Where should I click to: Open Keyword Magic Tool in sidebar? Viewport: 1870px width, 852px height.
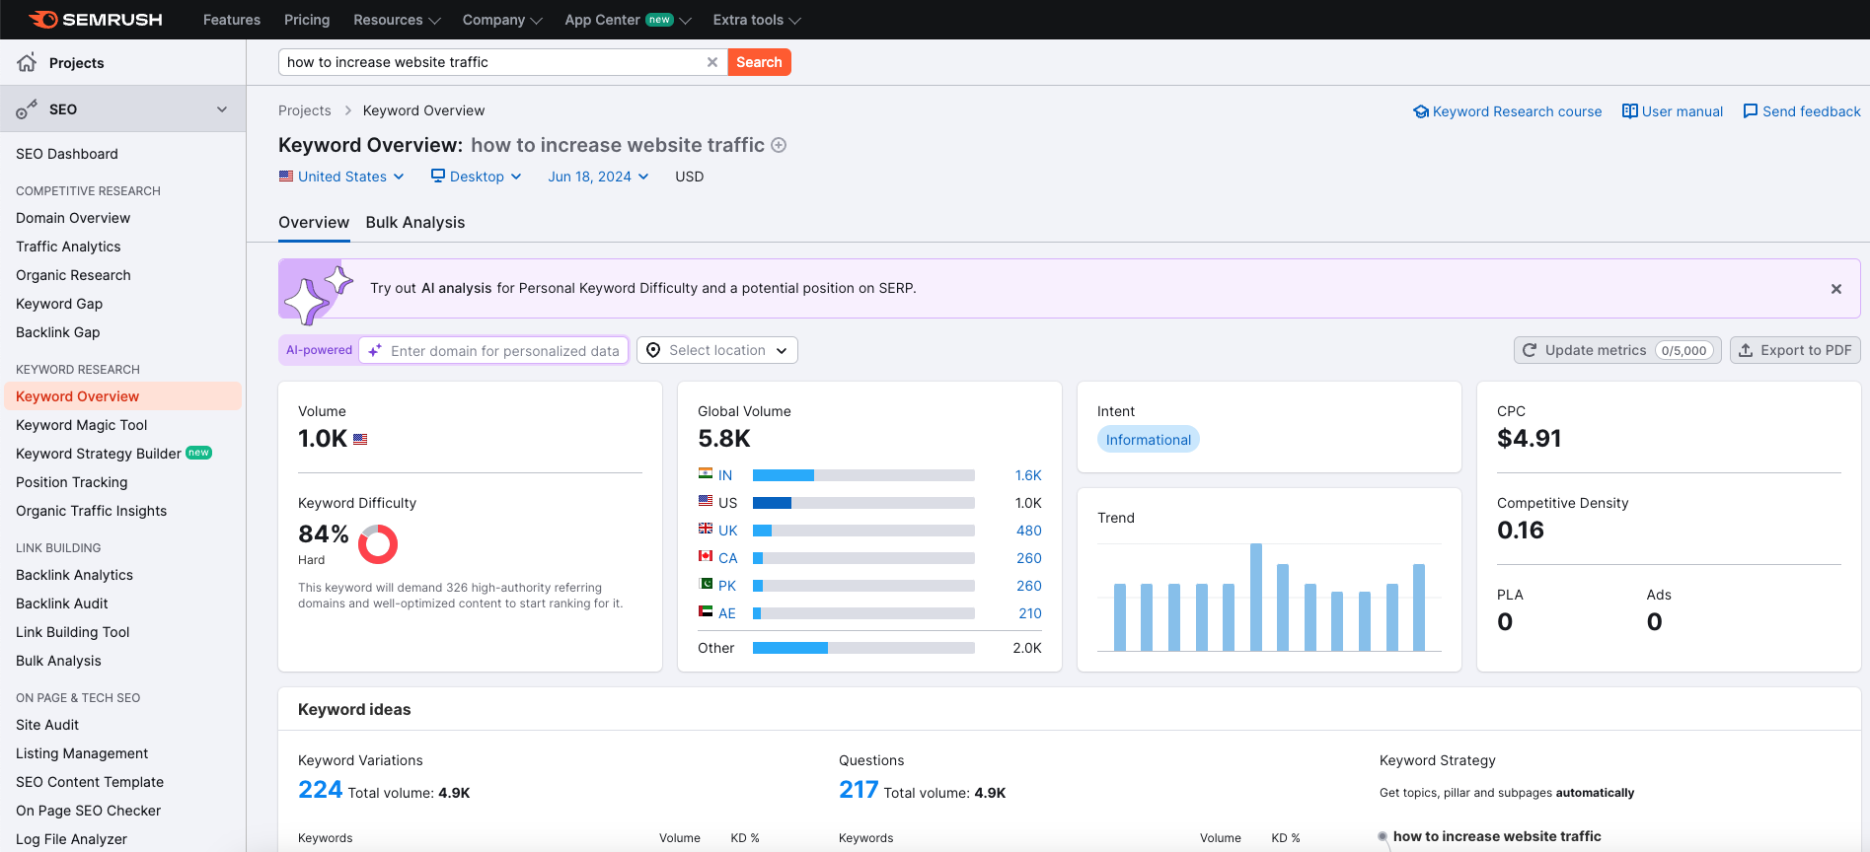(x=82, y=425)
